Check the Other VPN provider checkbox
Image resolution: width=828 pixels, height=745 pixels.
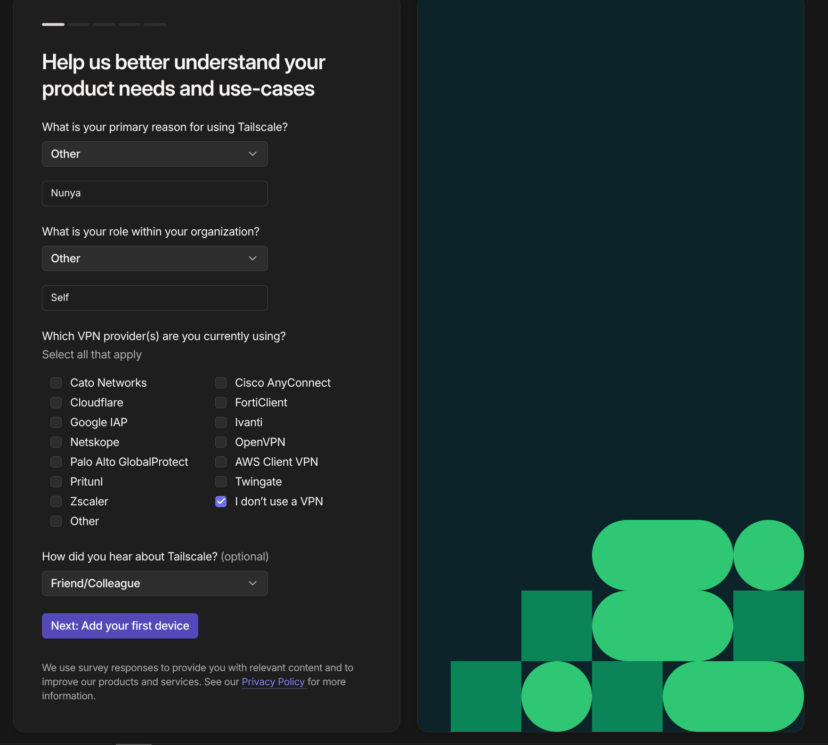coord(56,521)
